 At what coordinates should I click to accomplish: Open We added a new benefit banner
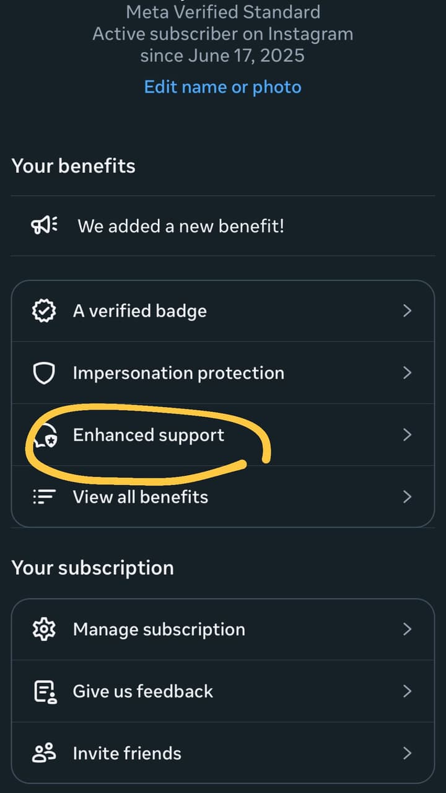223,226
